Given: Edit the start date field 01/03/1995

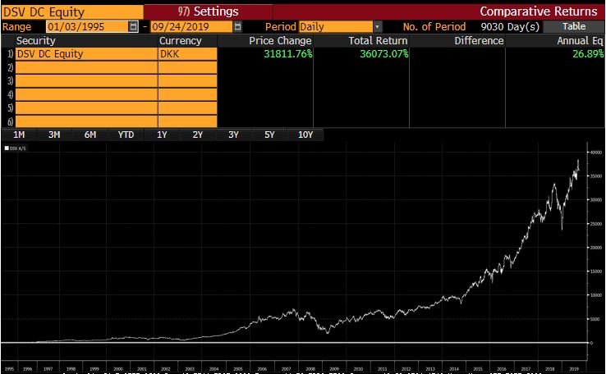Looking at the screenshot, I should click(87, 26).
